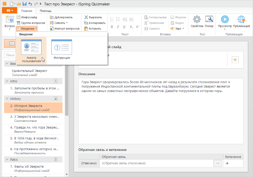The width and height of the screenshot is (253, 177).
Task: Open the Звук dropdown
Action: pos(177,29)
